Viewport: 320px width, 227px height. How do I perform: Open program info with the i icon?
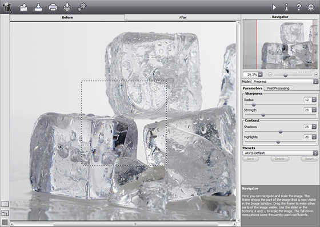click(x=286, y=7)
